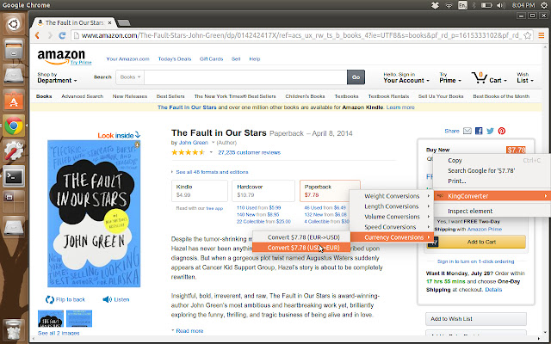Select Inspect element menu entry
The width and height of the screenshot is (551, 344).
[x=470, y=211]
